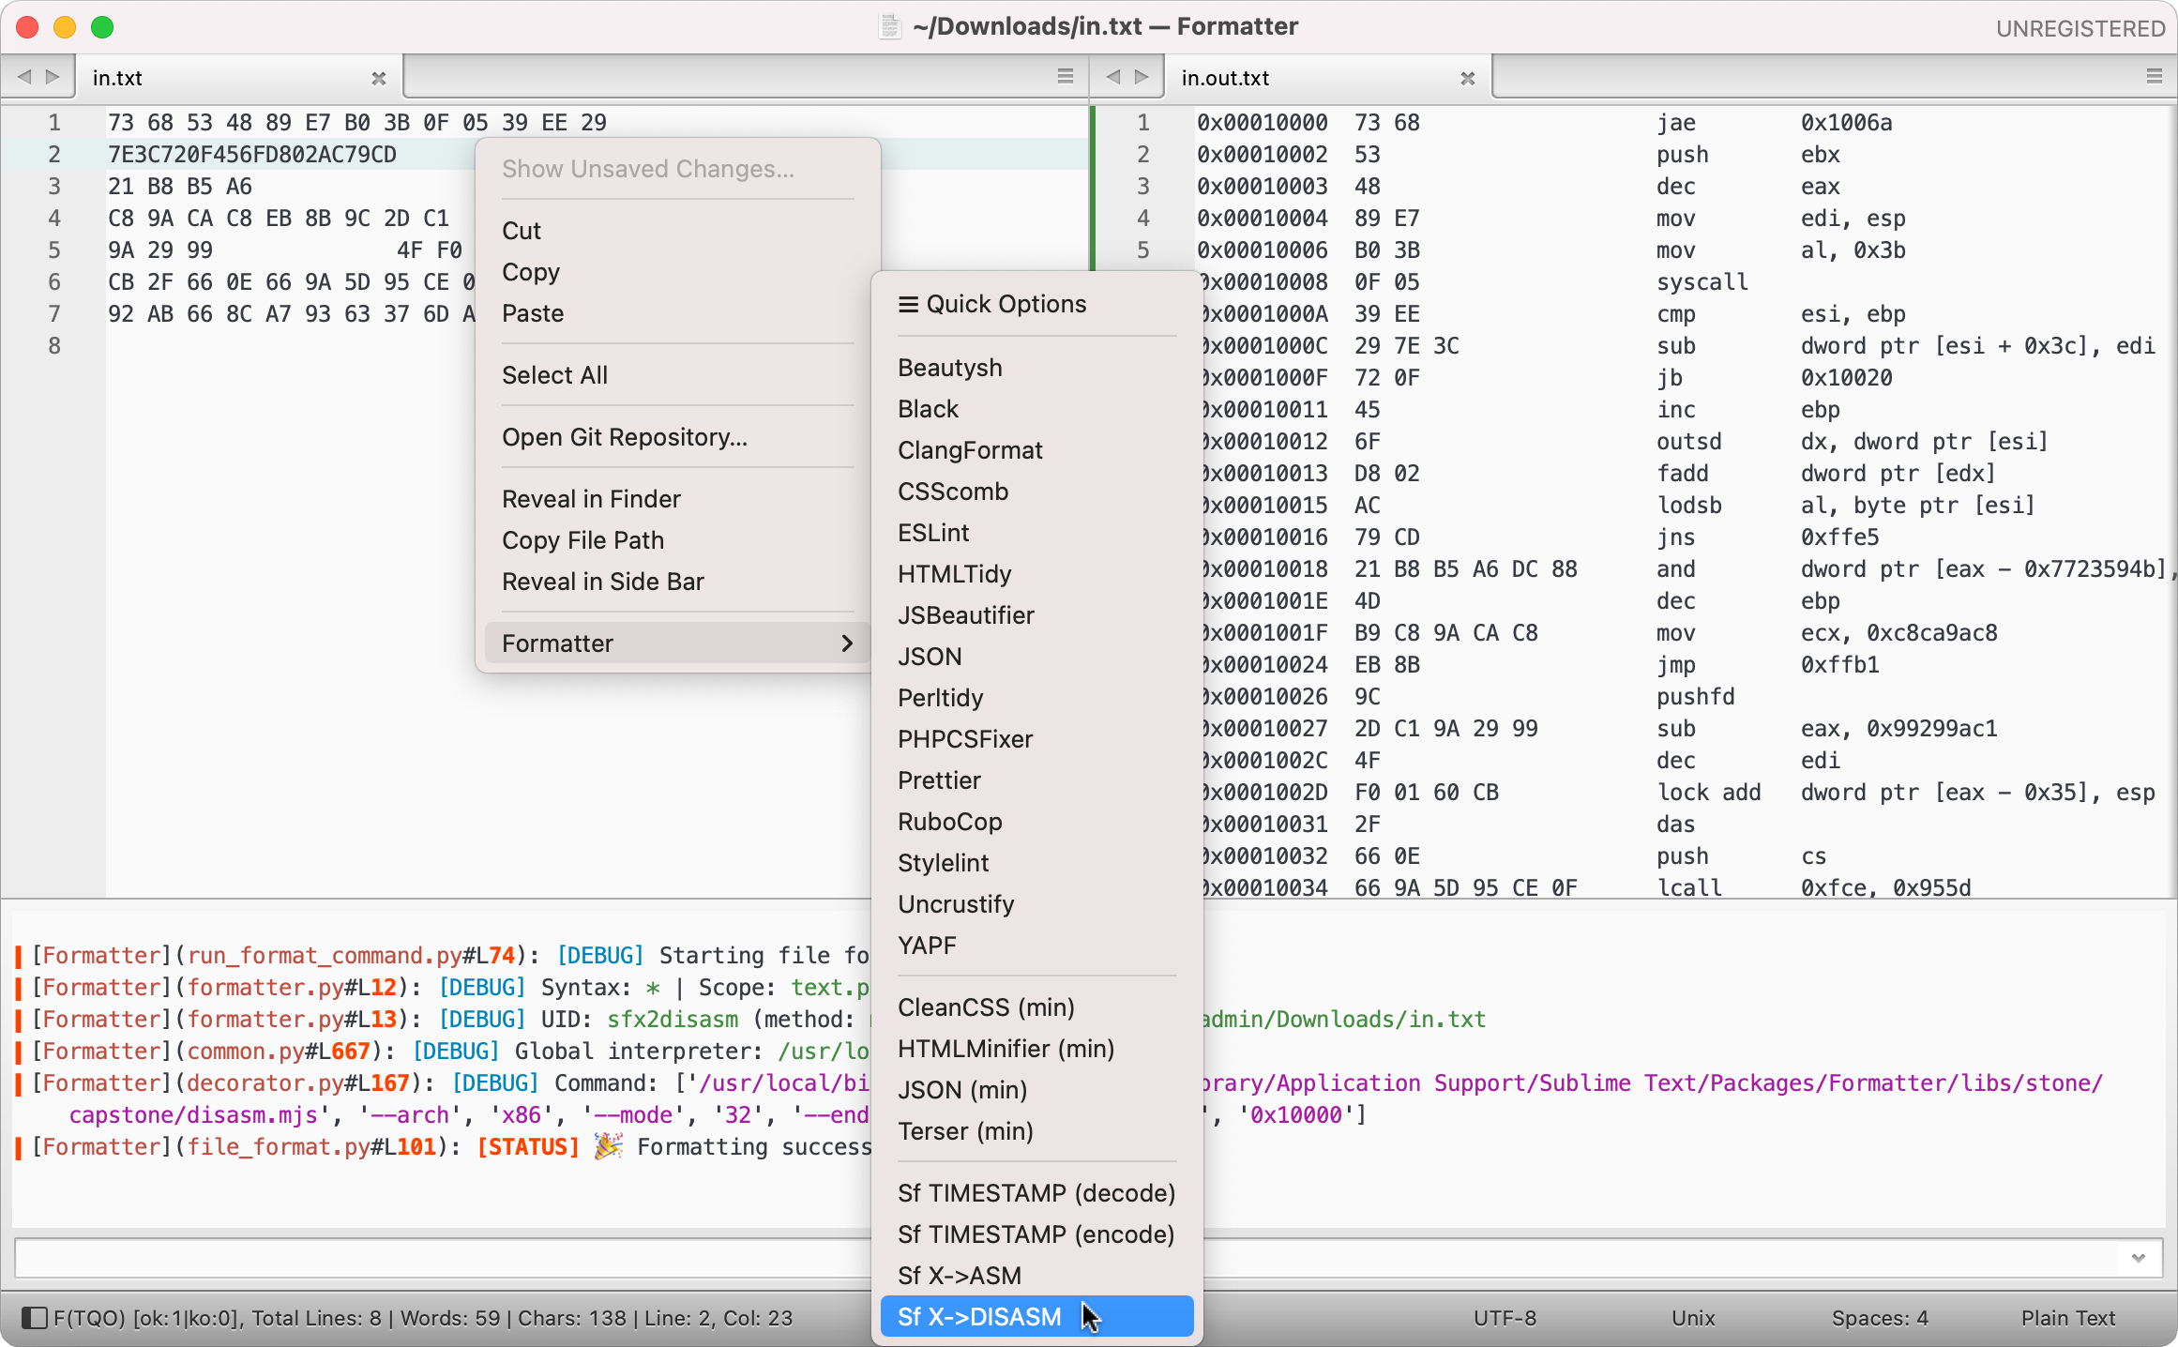This screenshot has width=2178, height=1347.
Task: Choose Prettier from formatter list
Action: [x=939, y=780]
